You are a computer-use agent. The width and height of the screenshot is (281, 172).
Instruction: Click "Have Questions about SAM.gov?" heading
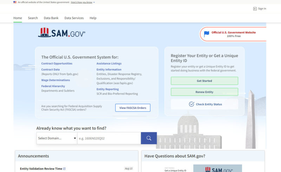coord(175,156)
